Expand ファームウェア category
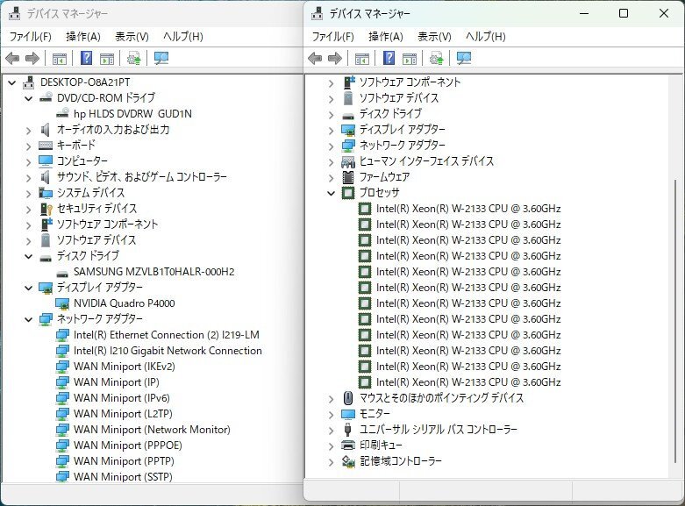This screenshot has width=685, height=506. click(x=332, y=177)
